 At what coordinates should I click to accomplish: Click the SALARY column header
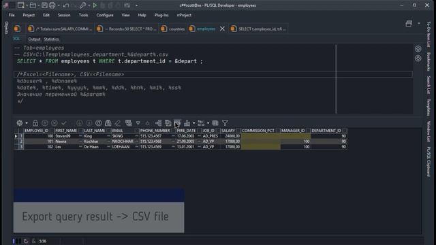[x=228, y=131]
